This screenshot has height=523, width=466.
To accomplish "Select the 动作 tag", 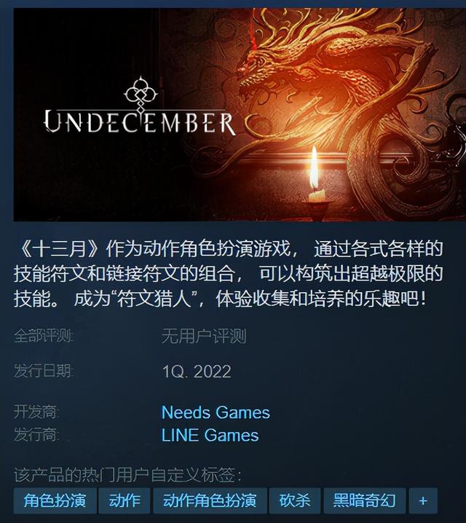I will (125, 500).
